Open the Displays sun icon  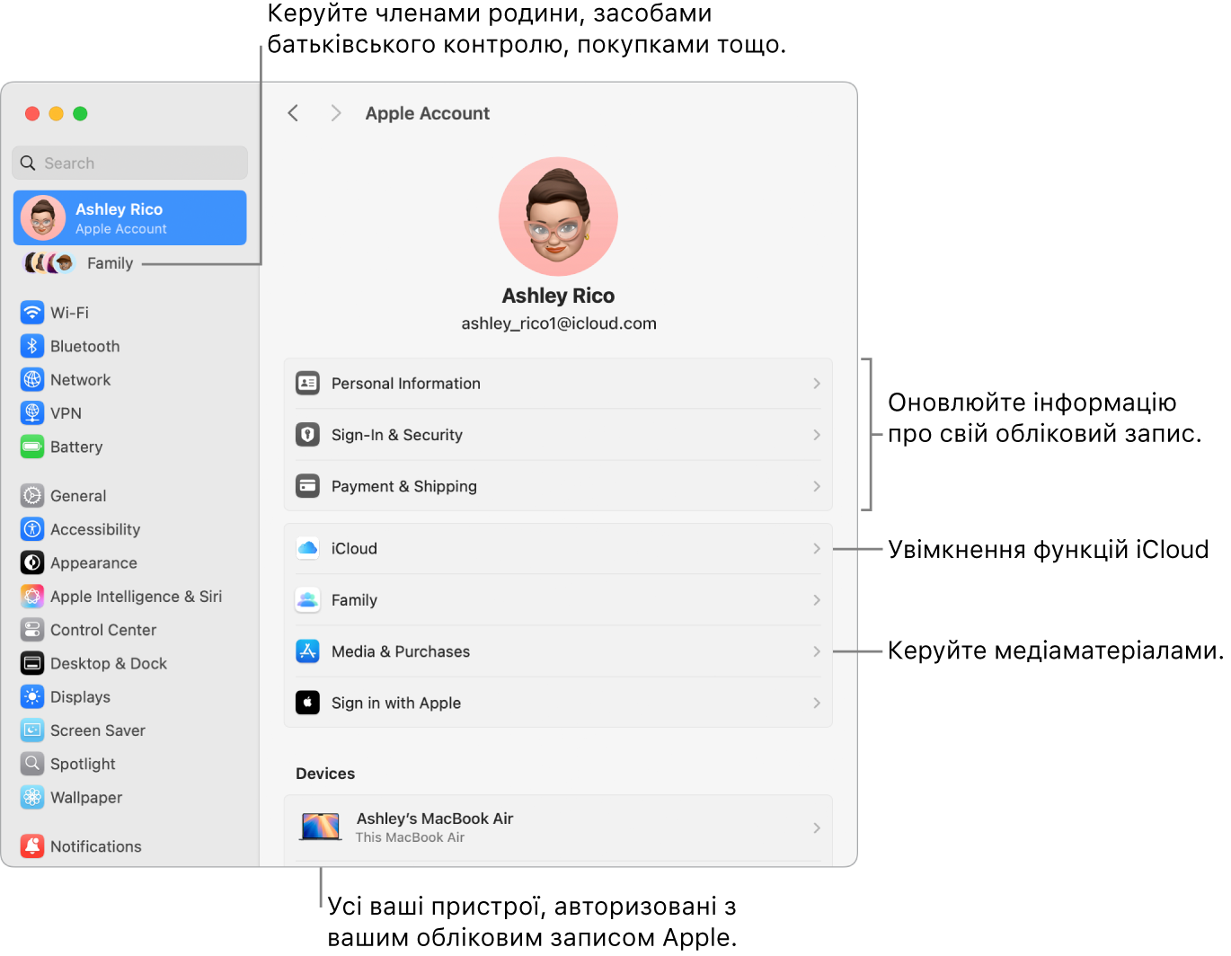click(x=32, y=697)
